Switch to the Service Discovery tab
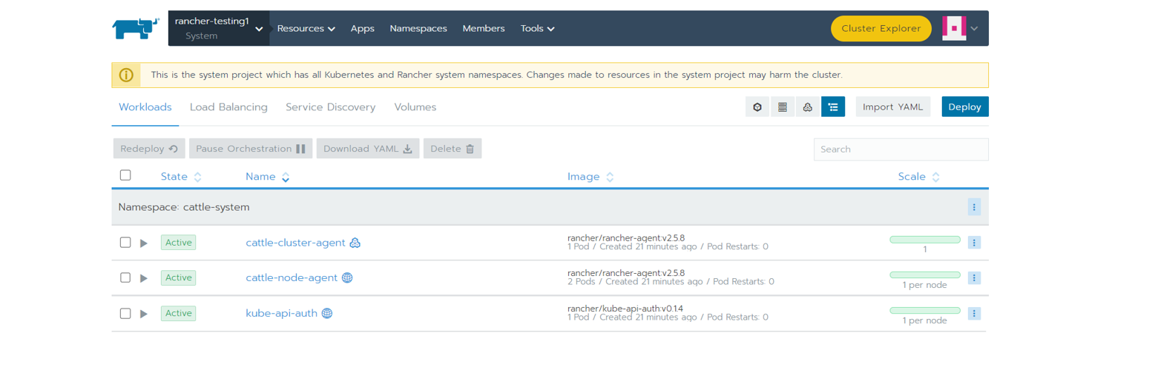1152x367 pixels. coord(331,107)
